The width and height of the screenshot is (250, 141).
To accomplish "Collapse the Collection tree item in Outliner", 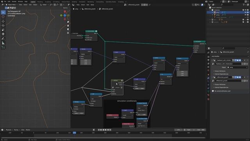I will click(x=210, y=10).
